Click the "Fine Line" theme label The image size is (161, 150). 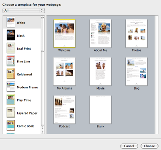(23, 61)
